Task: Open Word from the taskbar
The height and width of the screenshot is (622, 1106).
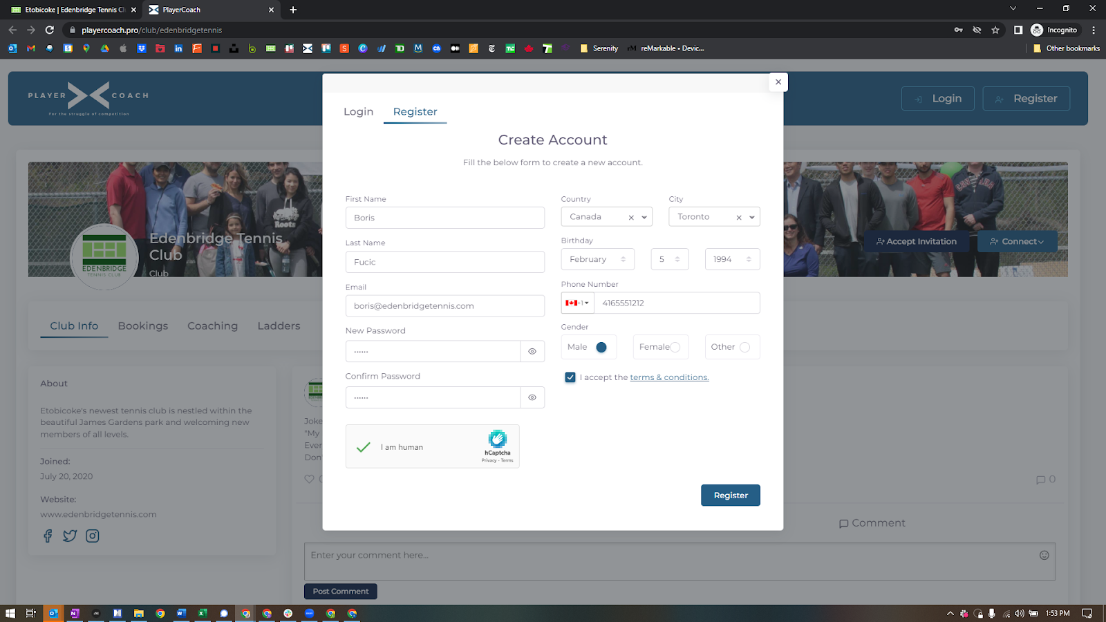Action: (181, 613)
